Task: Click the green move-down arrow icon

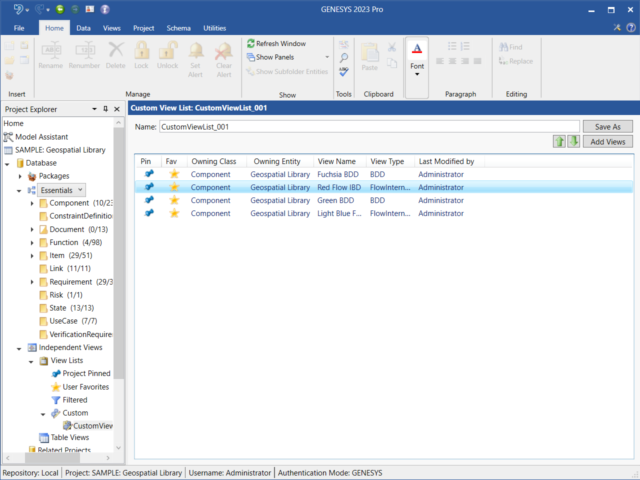Action: point(573,141)
